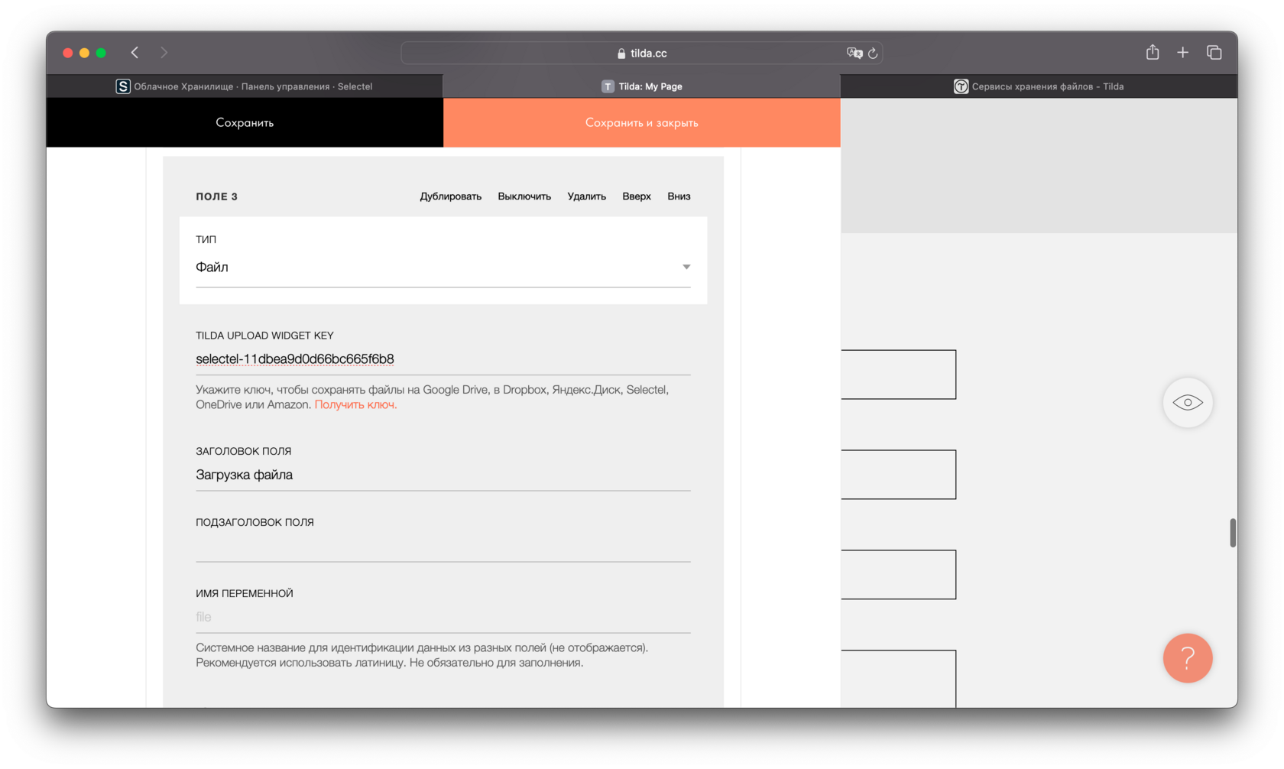Screen dimensions: 1284x769
Task: Open the orange help question-mark button
Action: click(x=1188, y=657)
